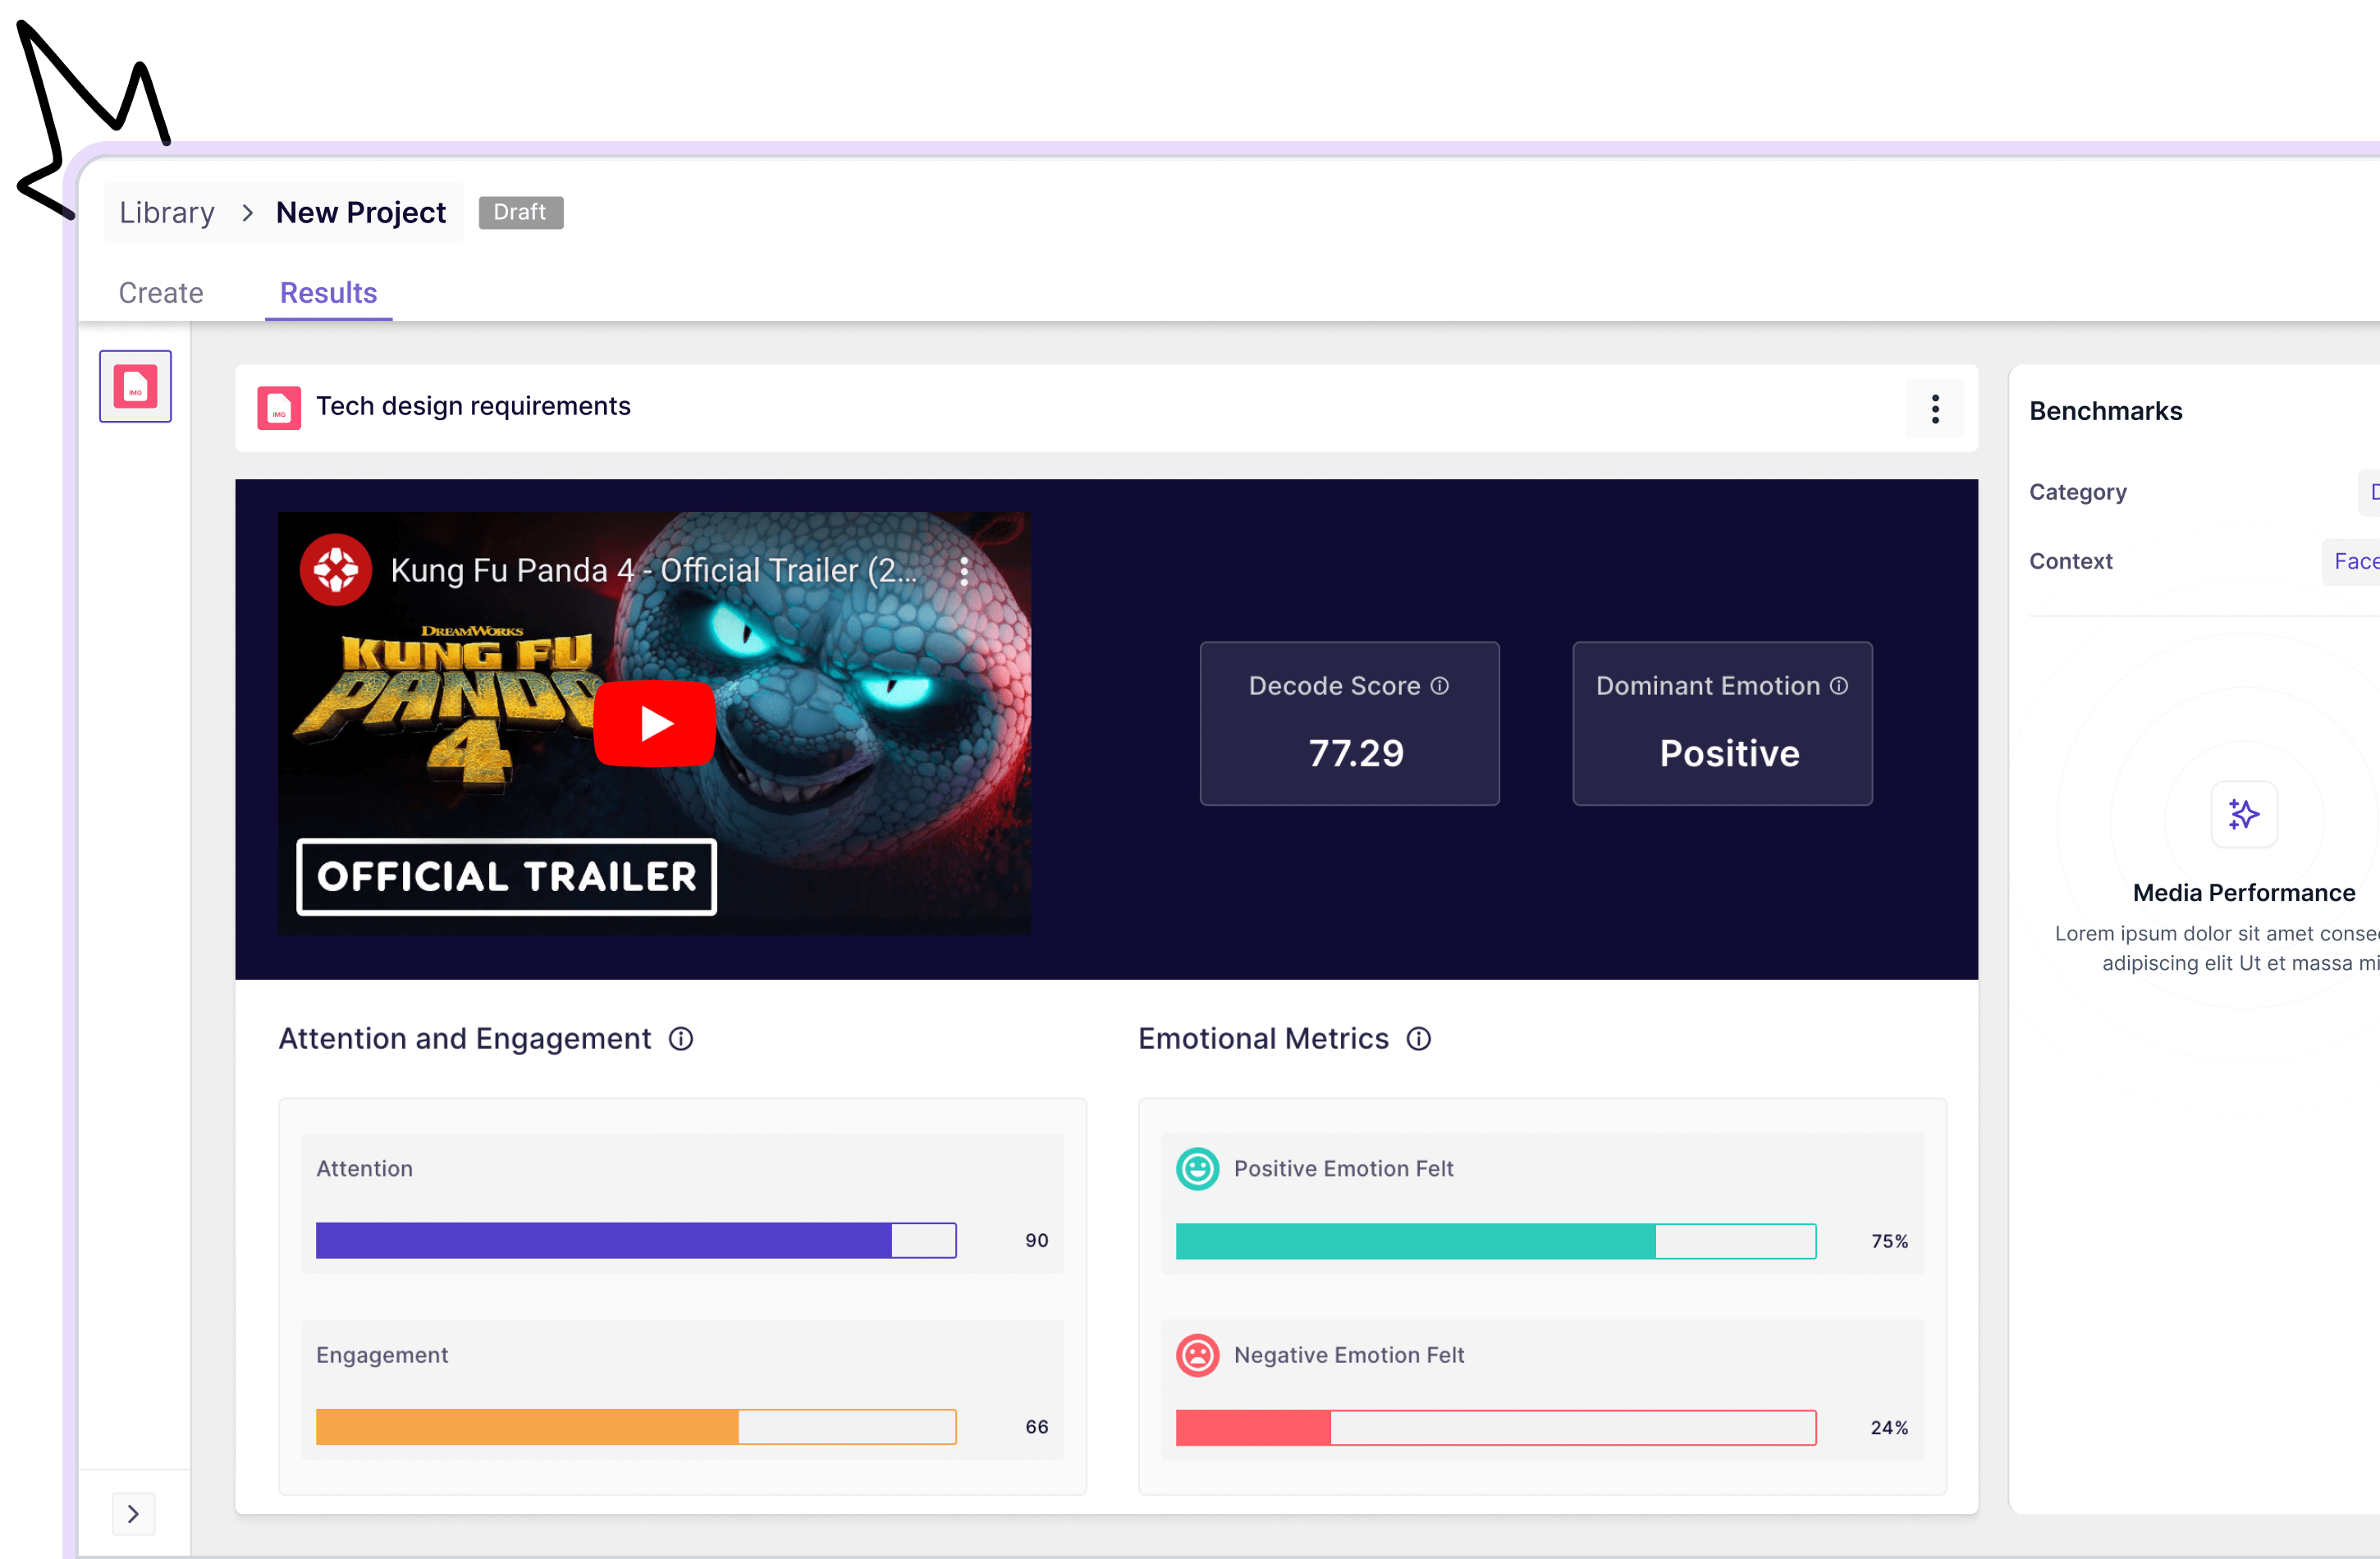This screenshot has height=1559, width=2380.
Task: Click the 24% negative emotion value
Action: pyautogui.click(x=1889, y=1428)
